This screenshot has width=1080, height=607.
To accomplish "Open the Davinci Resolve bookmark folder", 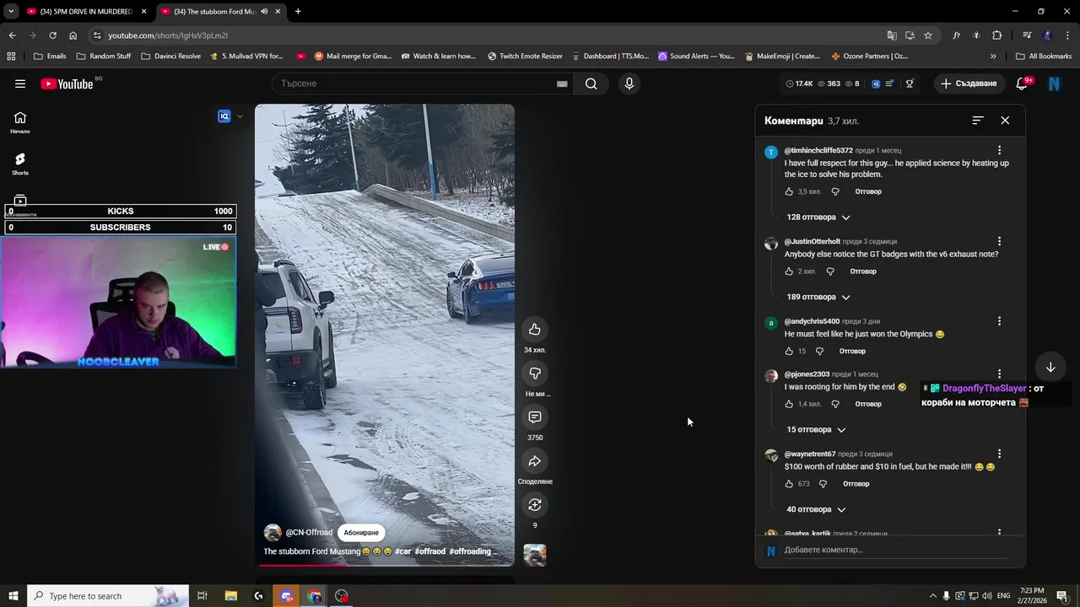I will pyautogui.click(x=170, y=56).
